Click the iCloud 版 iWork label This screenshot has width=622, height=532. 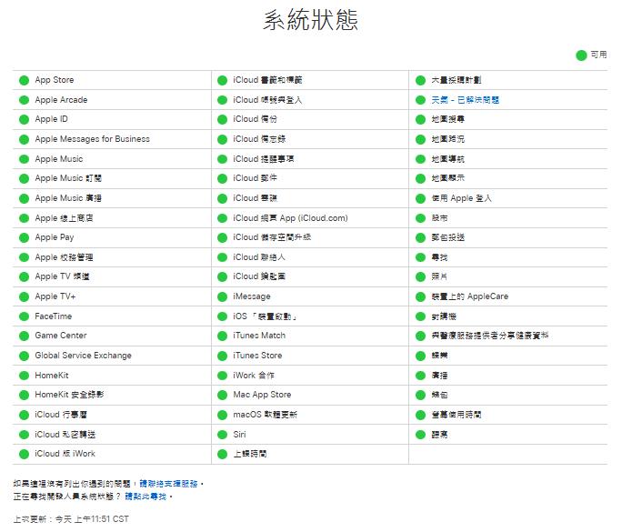point(65,454)
